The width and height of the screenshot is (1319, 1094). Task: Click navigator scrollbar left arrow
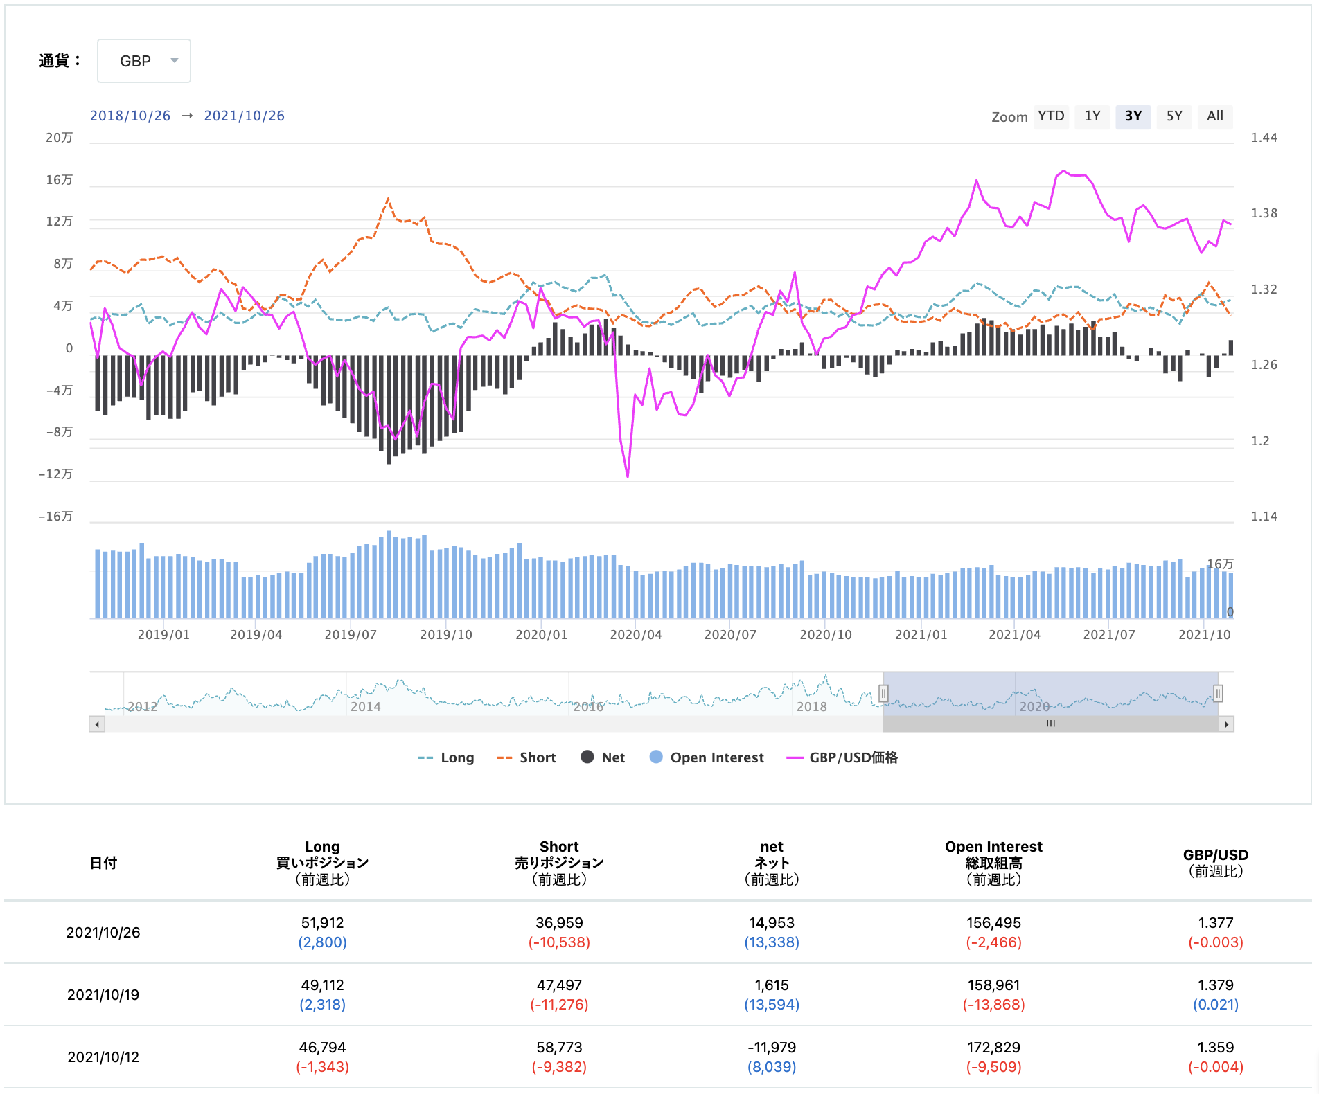pos(97,724)
